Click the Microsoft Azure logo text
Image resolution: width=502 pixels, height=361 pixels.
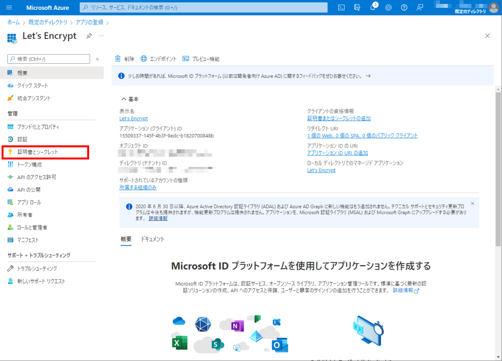[48, 7]
